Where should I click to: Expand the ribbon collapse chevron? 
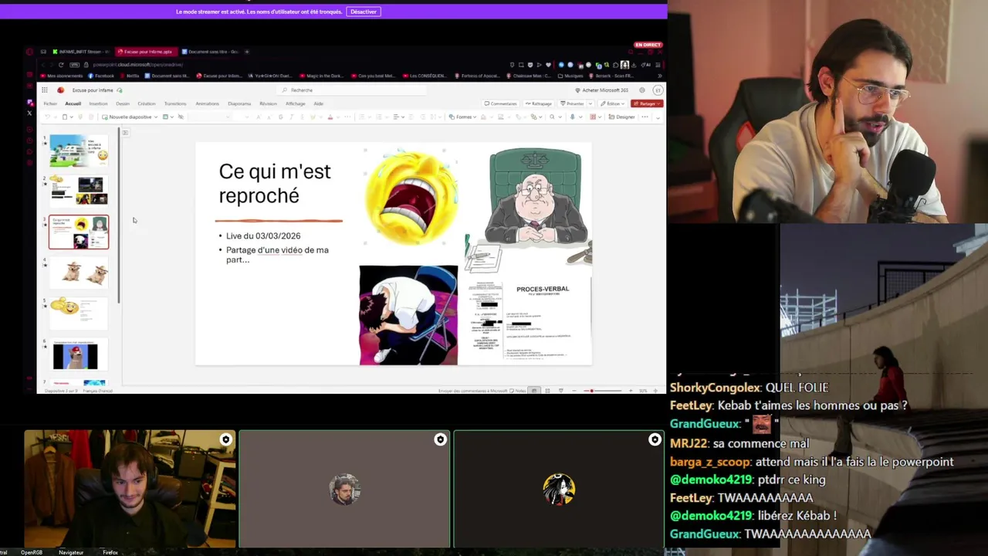coord(658,117)
